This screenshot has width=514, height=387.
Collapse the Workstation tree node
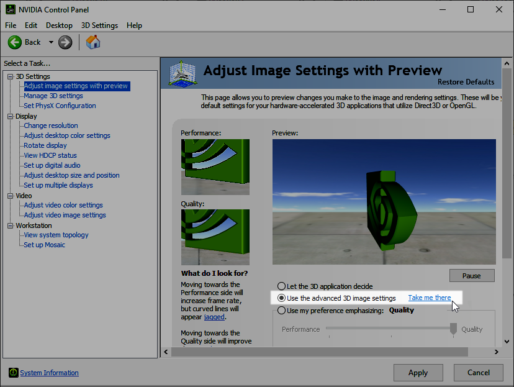click(10, 225)
